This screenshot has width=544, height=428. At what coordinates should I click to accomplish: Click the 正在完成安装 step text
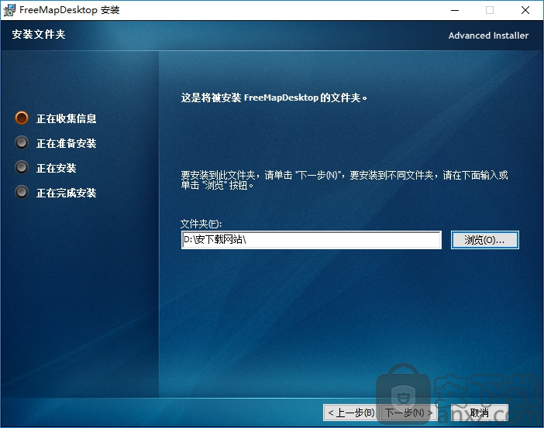67,193
